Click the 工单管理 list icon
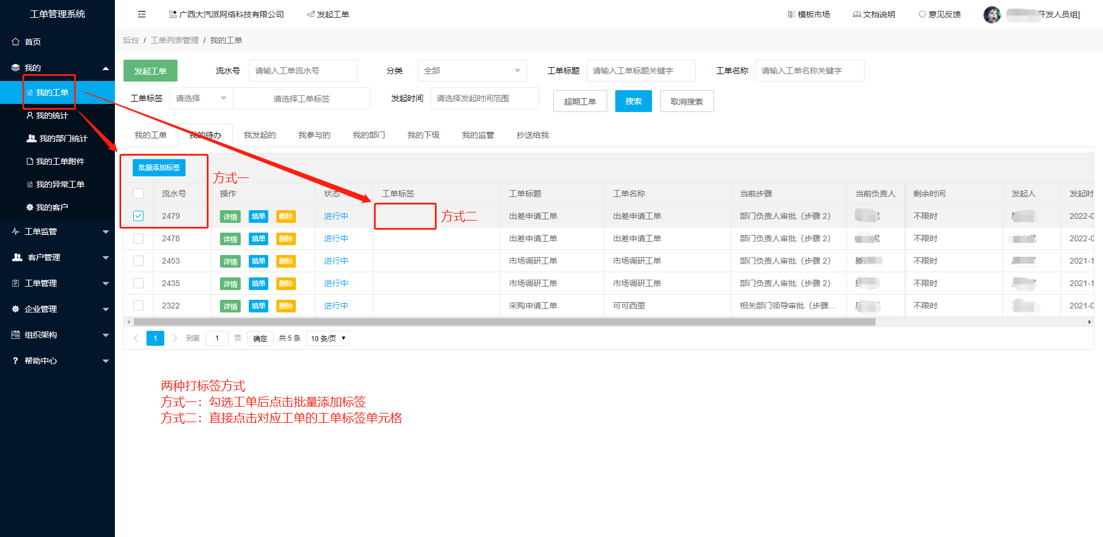This screenshot has height=537, width=1103. pyautogui.click(x=16, y=283)
